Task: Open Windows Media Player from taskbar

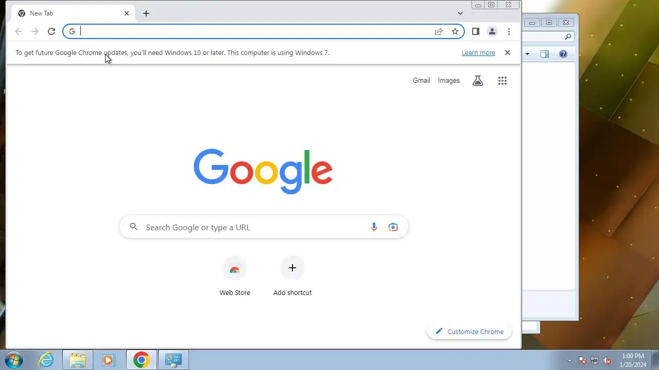Action: (109, 360)
